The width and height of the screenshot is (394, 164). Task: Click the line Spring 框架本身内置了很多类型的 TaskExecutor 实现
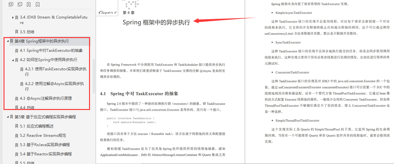pyautogui.click(x=310, y=4)
